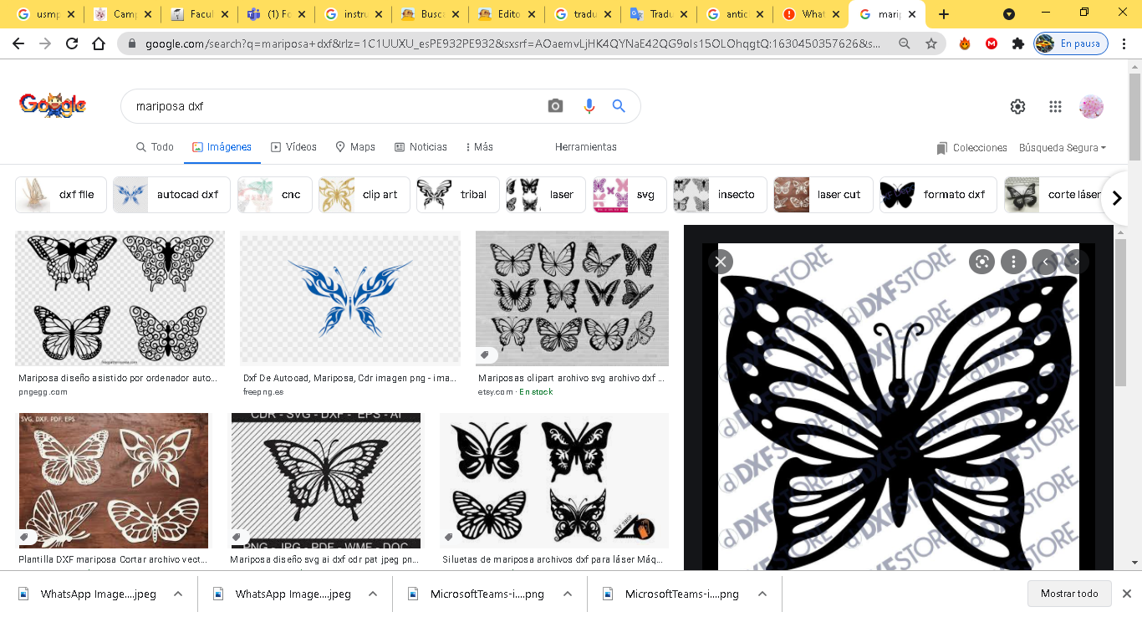
Task: Expand the Más menu
Action: [479, 147]
